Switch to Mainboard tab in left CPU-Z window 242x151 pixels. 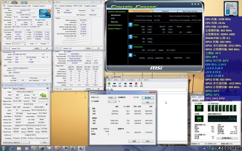click(x=17, y=6)
